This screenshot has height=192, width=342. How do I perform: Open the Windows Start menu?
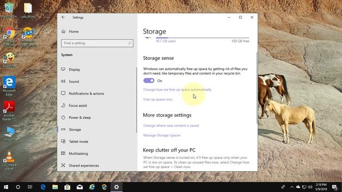6,187
